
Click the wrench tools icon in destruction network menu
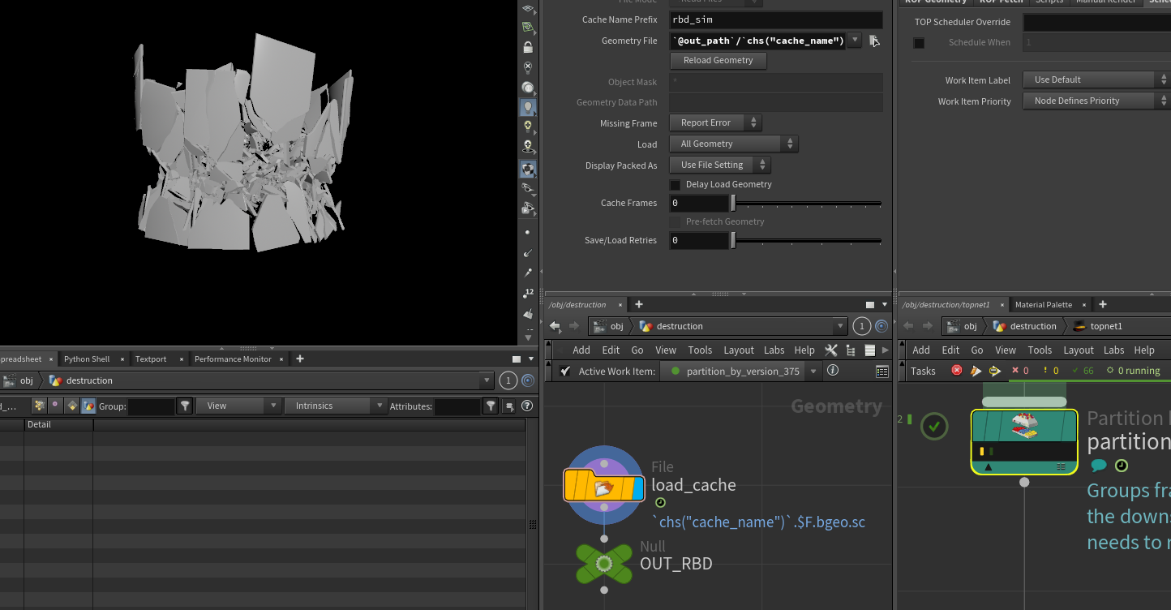point(831,350)
